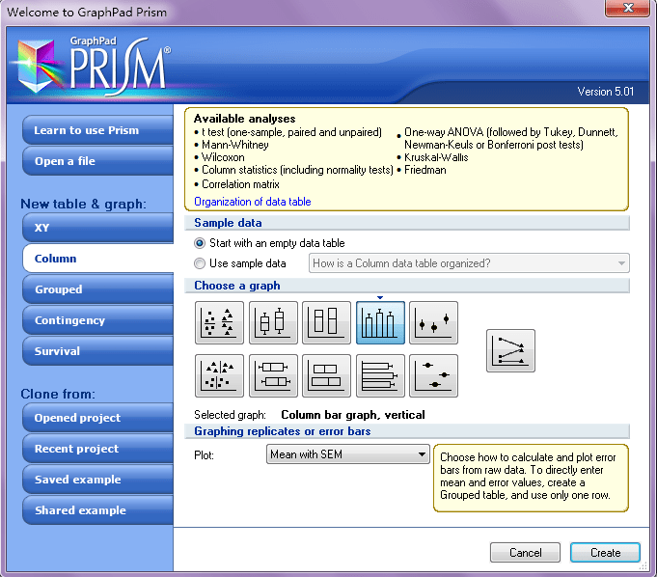Clone from Recent project
The height and width of the screenshot is (577, 657).
tap(98, 449)
